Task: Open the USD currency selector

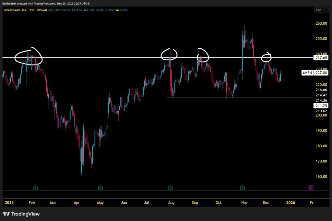Action: tap(319, 10)
